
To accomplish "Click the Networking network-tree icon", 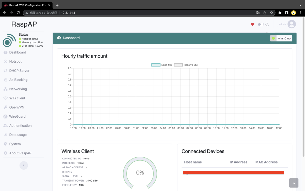I will point(5,89).
